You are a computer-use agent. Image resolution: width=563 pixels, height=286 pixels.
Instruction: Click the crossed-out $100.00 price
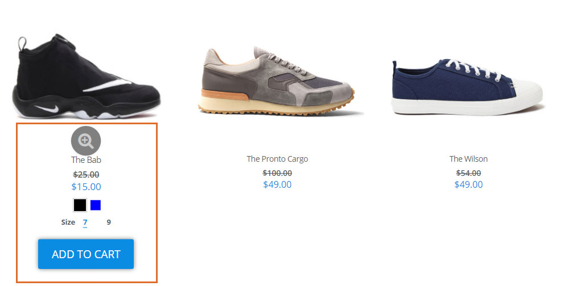[277, 173]
